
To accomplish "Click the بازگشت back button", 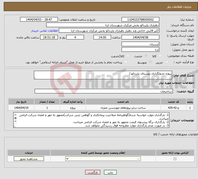I will tap(93, 172).
